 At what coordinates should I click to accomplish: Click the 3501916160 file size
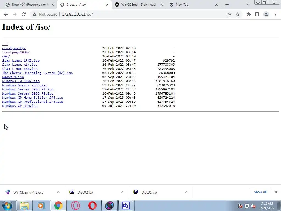165,81
